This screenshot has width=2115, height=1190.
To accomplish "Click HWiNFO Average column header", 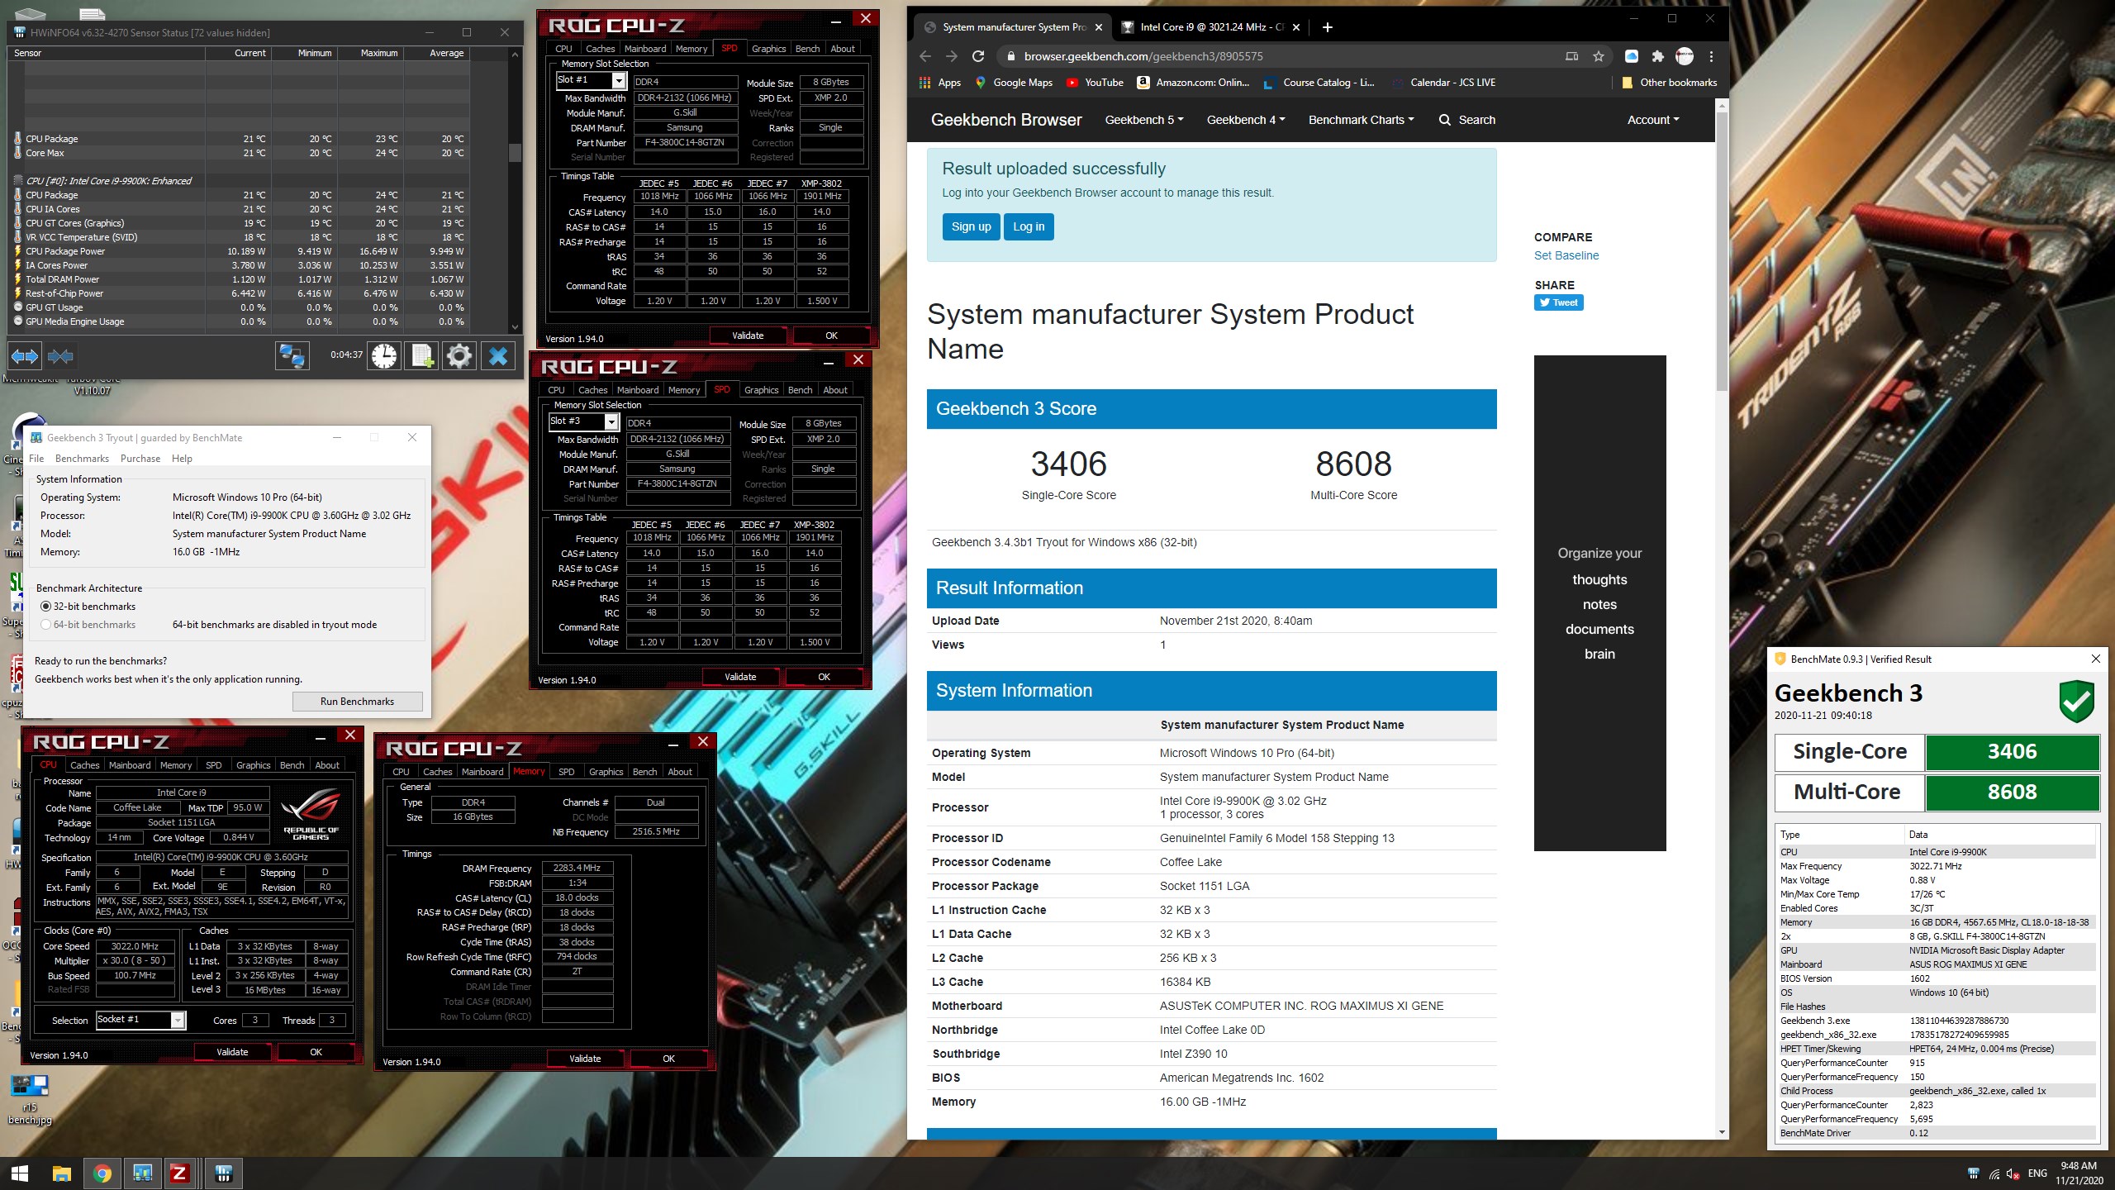I will click(x=446, y=53).
